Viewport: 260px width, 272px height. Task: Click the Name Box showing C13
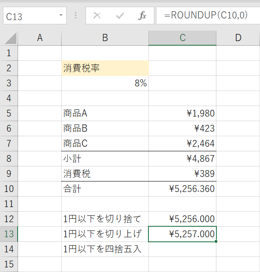(35, 16)
